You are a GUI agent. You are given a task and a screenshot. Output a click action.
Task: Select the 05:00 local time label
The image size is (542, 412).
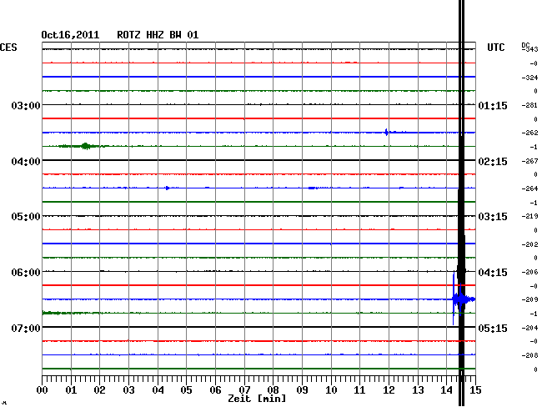26,217
